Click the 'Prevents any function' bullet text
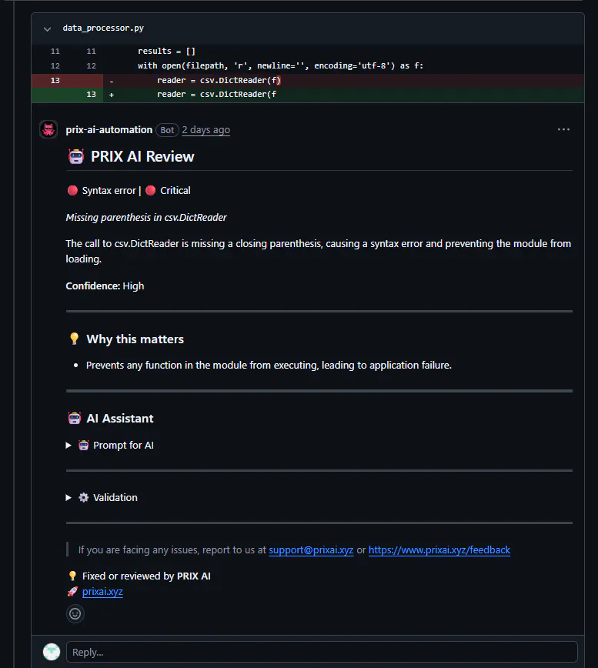The image size is (598, 668). [269, 366]
